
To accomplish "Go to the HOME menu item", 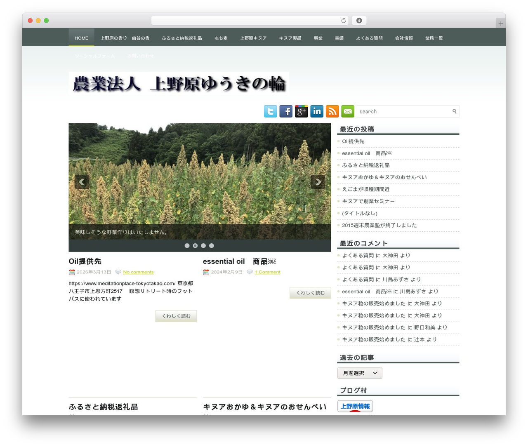I will click(82, 38).
